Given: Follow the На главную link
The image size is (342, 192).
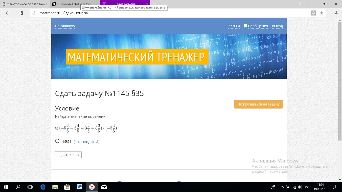Looking at the screenshot, I should (x=65, y=26).
